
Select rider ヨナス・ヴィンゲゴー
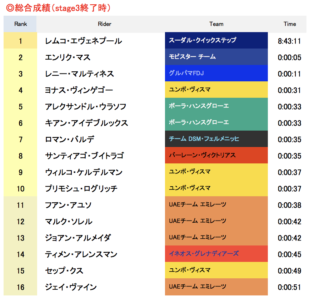(79, 90)
